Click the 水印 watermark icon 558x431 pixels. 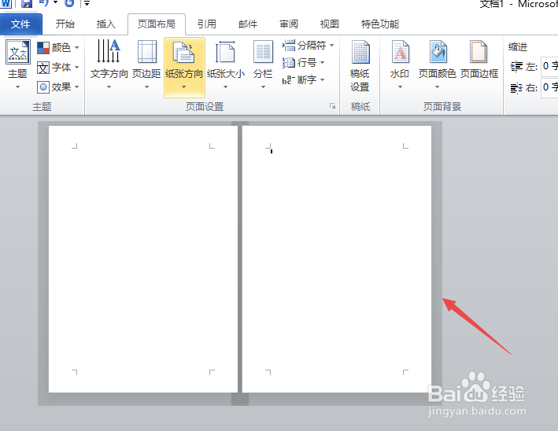[401, 52]
